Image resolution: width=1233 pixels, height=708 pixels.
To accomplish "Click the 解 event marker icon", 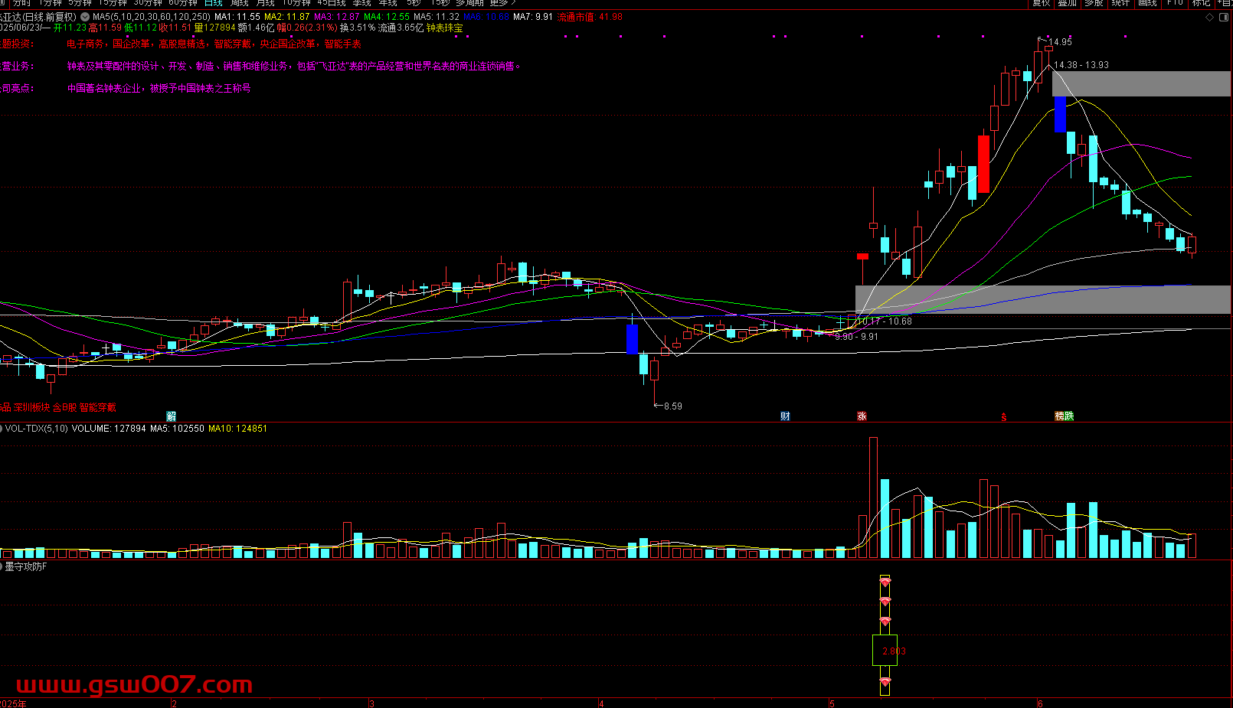I will pyautogui.click(x=172, y=416).
